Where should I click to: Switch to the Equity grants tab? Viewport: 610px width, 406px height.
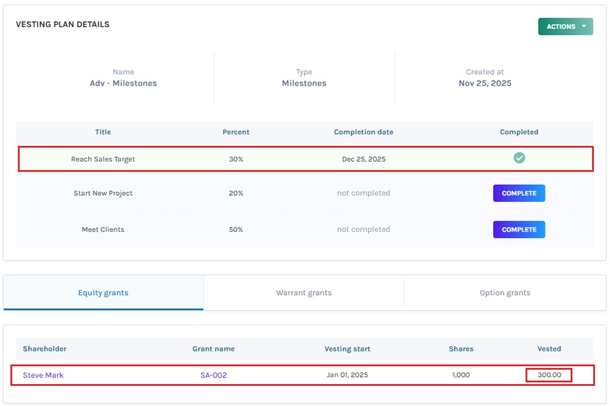[103, 293]
